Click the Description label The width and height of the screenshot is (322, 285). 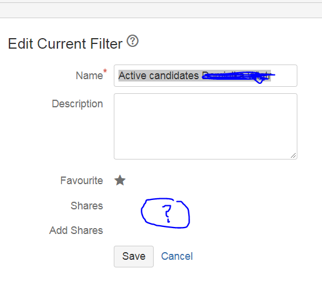(77, 104)
